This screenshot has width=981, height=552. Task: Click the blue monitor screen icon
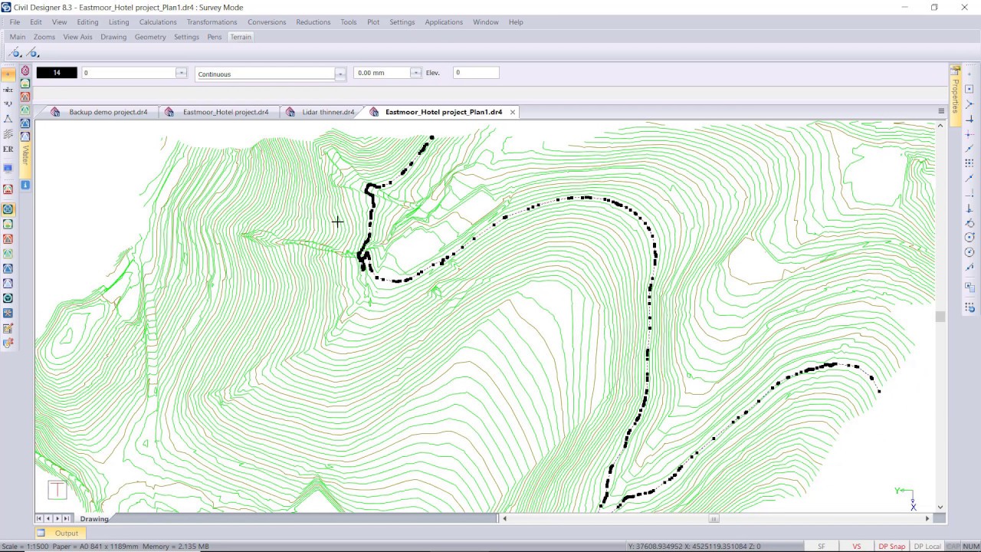tap(8, 168)
